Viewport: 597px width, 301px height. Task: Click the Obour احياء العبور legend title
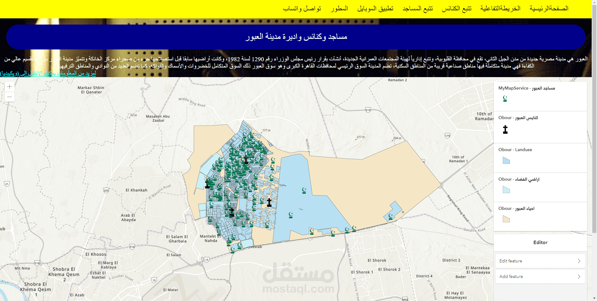pyautogui.click(x=516, y=209)
